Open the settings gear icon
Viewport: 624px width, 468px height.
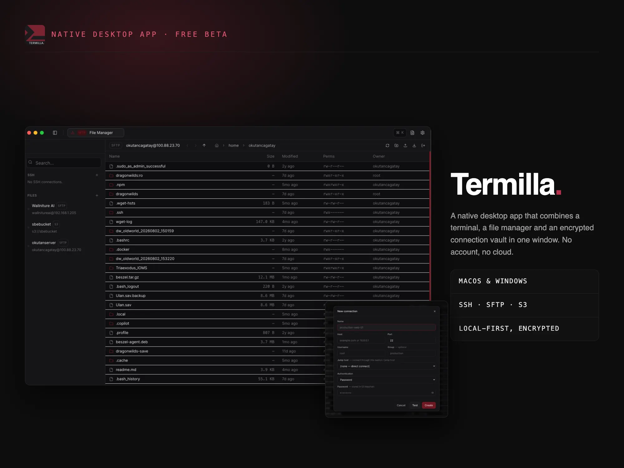(422, 133)
